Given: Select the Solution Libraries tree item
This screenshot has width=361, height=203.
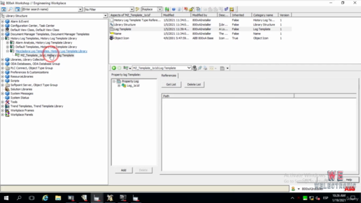Looking at the screenshot, I should (21, 89).
